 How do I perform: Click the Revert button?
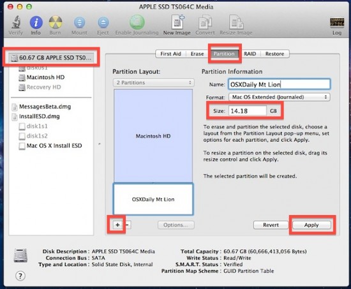tap(271, 225)
